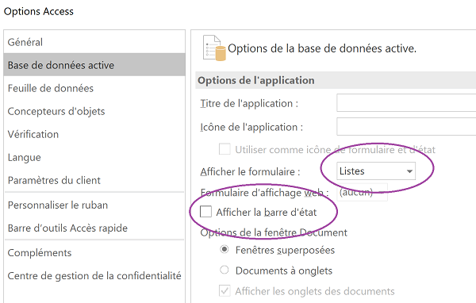Open Barre d'outils Accès rapide settings
The height and width of the screenshot is (303, 476).
[94, 228]
